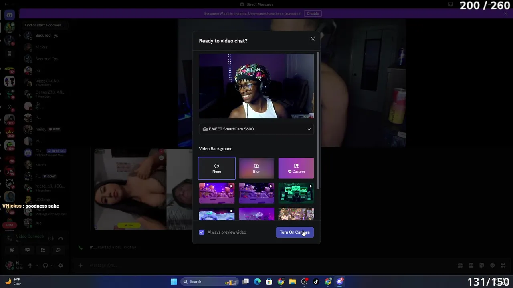Click the noise suppression waveform icon

pos(51,238)
